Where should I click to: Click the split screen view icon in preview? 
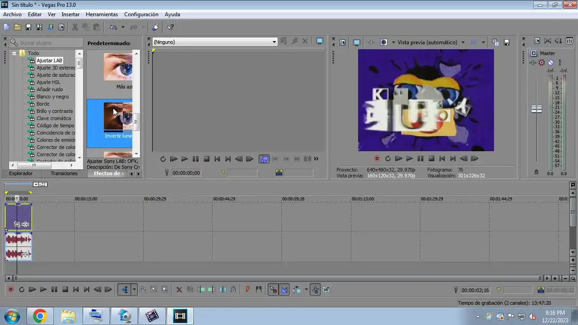pos(384,42)
